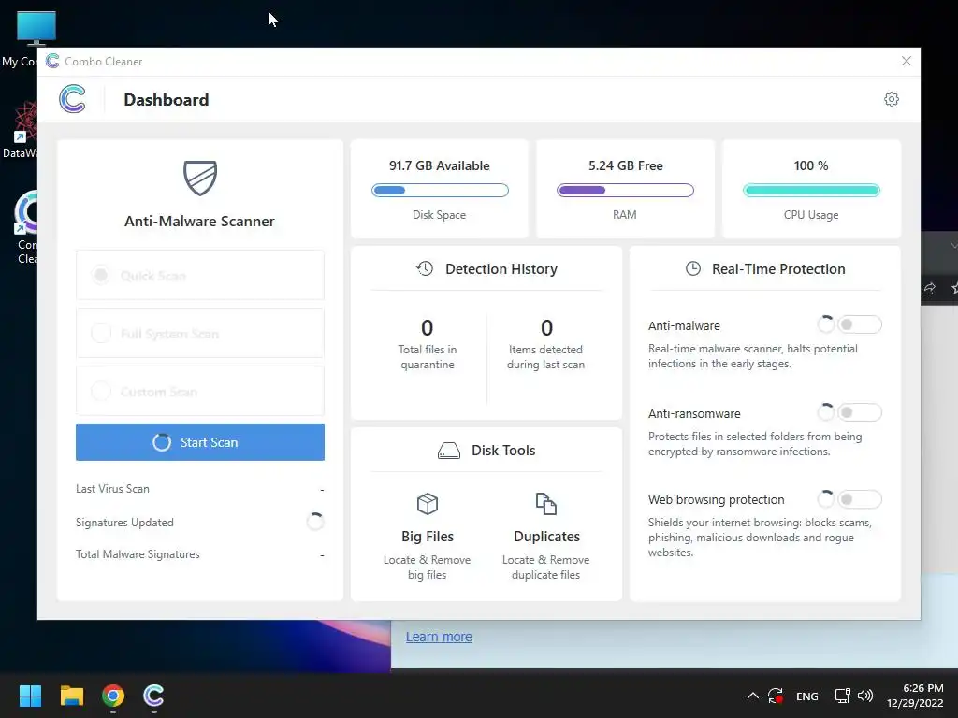Screen dimensions: 958x718
Task: Click '91.7 GB Available' text
Action: [440, 165]
